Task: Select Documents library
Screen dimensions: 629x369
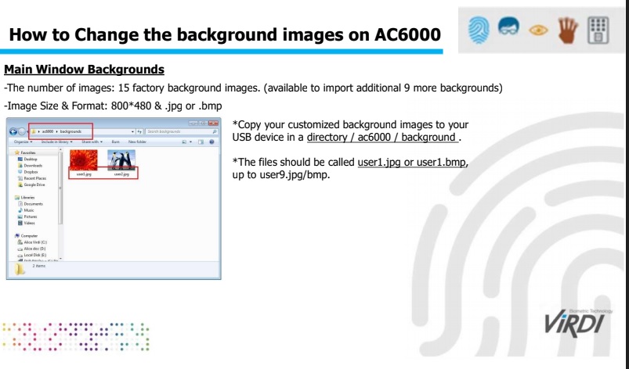Action: point(31,204)
